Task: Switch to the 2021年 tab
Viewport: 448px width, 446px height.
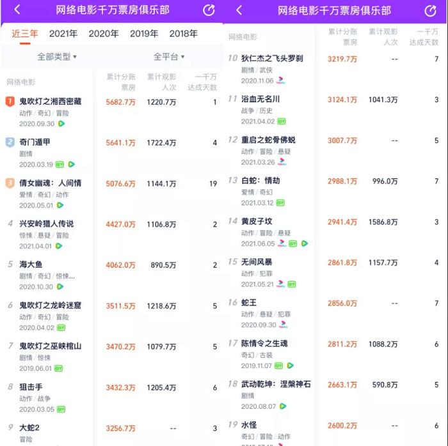Action: point(63,34)
